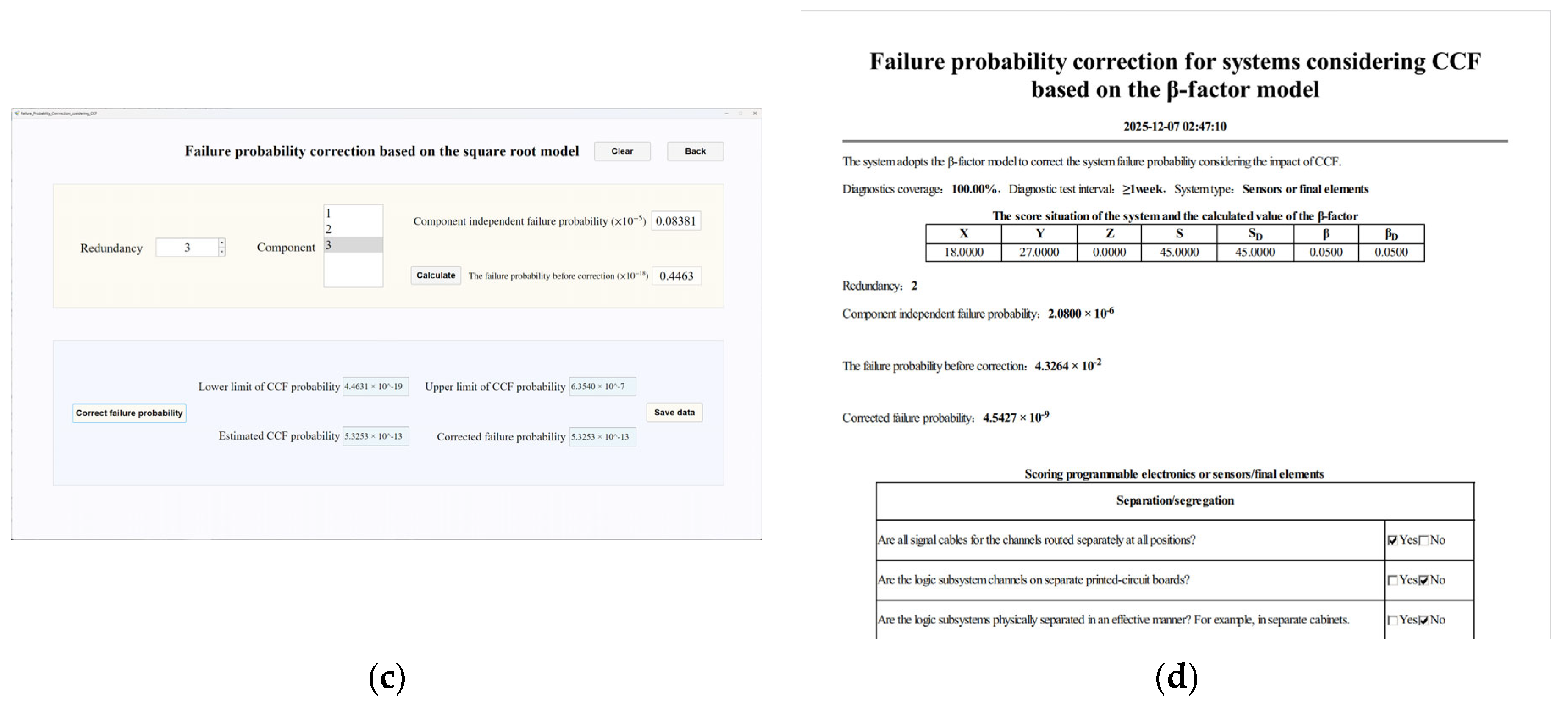Uncheck No for logic subsystems physically separated
Viewport: 1564px width, 707px height.
[x=1424, y=620]
